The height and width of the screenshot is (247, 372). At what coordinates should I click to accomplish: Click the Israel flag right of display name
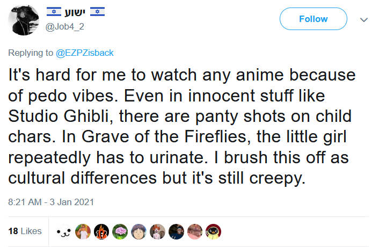pyautogui.click(x=97, y=12)
